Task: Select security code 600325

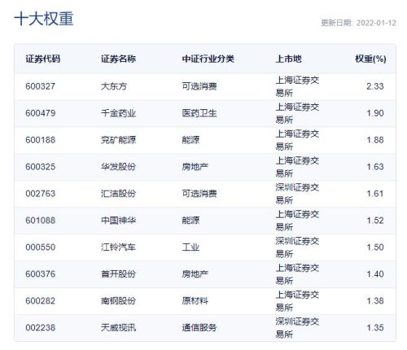Action: (x=41, y=167)
